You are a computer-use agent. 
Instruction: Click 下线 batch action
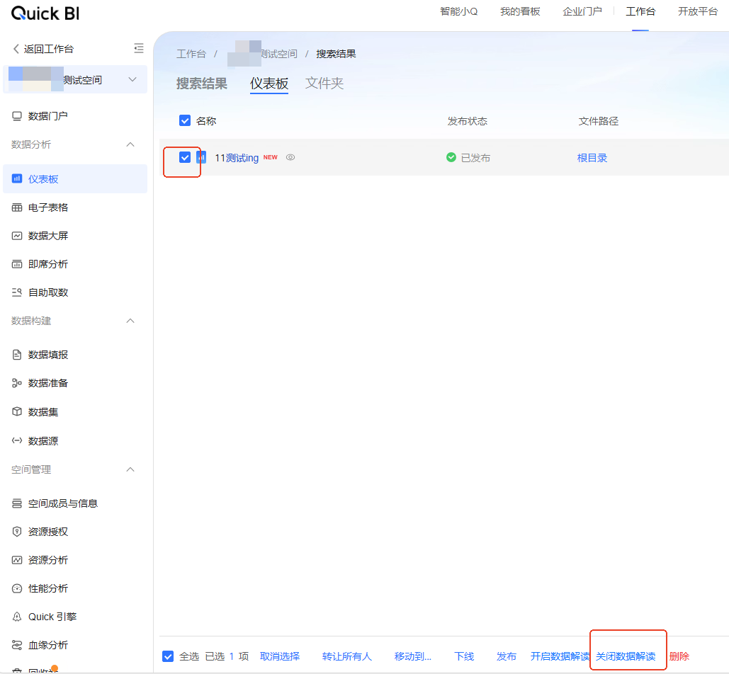click(x=464, y=656)
